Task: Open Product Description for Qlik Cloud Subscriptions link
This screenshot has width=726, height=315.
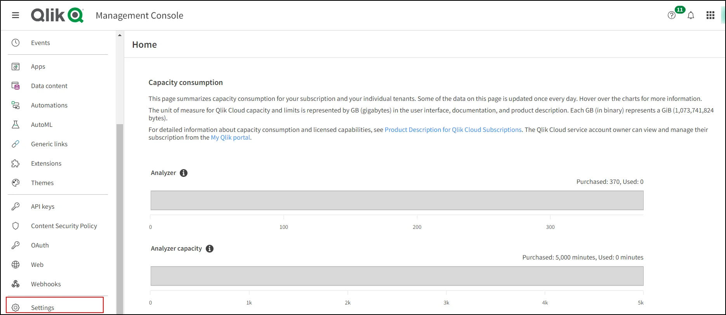Action: pos(453,130)
